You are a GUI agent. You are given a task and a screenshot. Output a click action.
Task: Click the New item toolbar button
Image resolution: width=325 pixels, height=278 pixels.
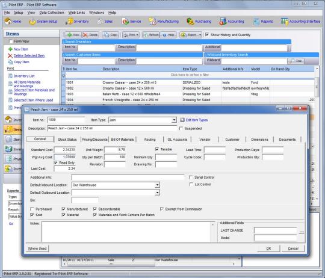point(73,35)
